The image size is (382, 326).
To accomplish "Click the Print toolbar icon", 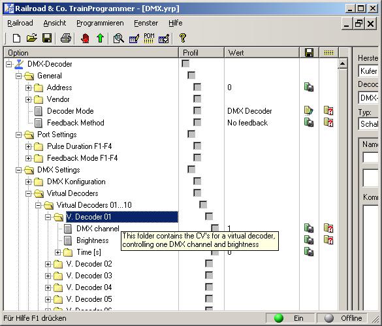I will click(66, 39).
